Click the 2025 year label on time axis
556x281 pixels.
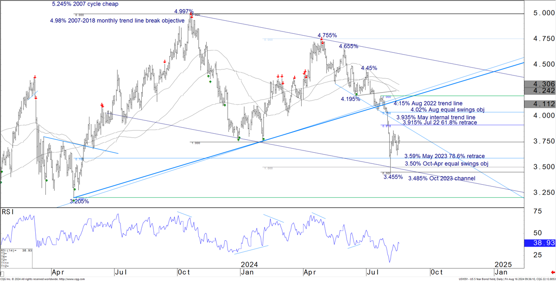[503, 264]
